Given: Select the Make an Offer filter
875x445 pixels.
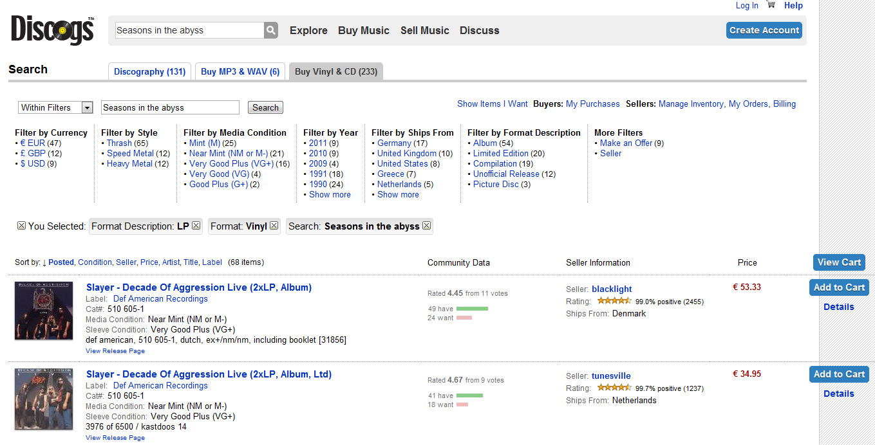Looking at the screenshot, I should 626,143.
